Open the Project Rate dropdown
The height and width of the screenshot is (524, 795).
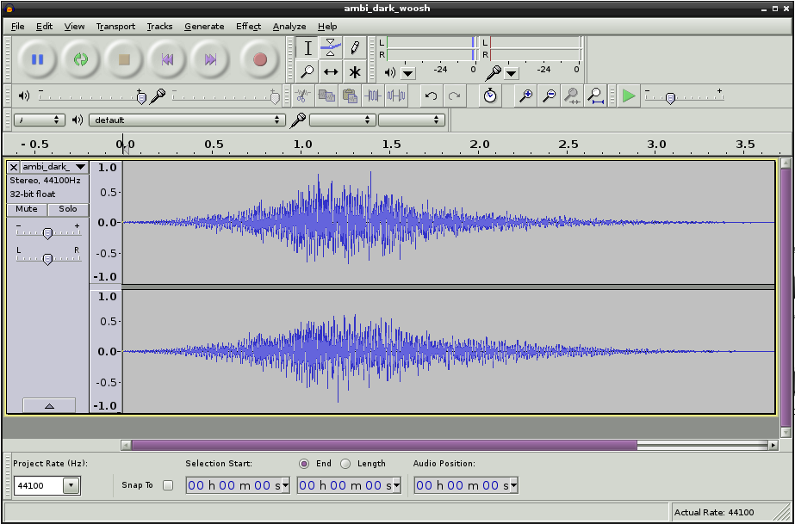(x=71, y=485)
